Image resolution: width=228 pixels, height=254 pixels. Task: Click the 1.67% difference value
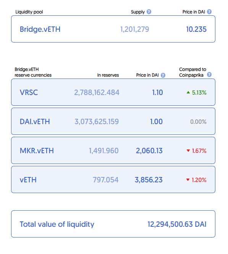pyautogui.click(x=199, y=151)
